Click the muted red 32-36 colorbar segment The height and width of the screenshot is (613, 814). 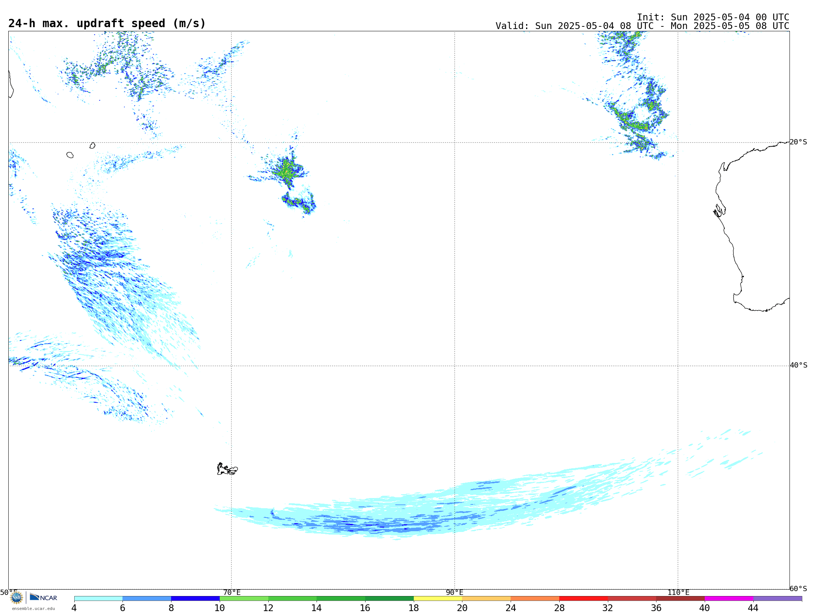point(632,598)
